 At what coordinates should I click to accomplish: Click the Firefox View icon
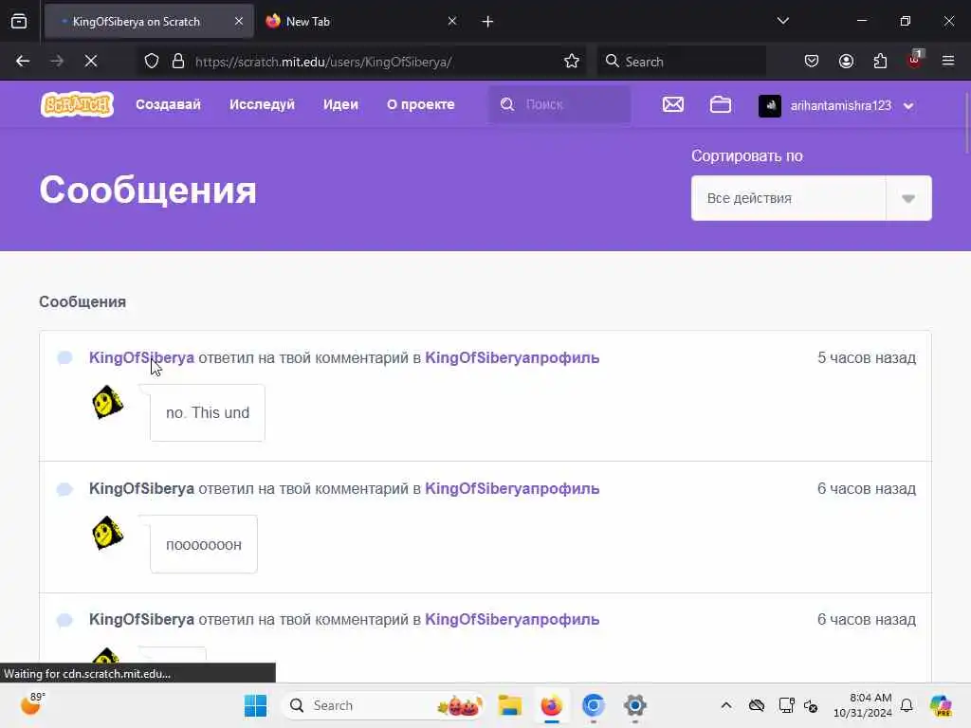19,22
